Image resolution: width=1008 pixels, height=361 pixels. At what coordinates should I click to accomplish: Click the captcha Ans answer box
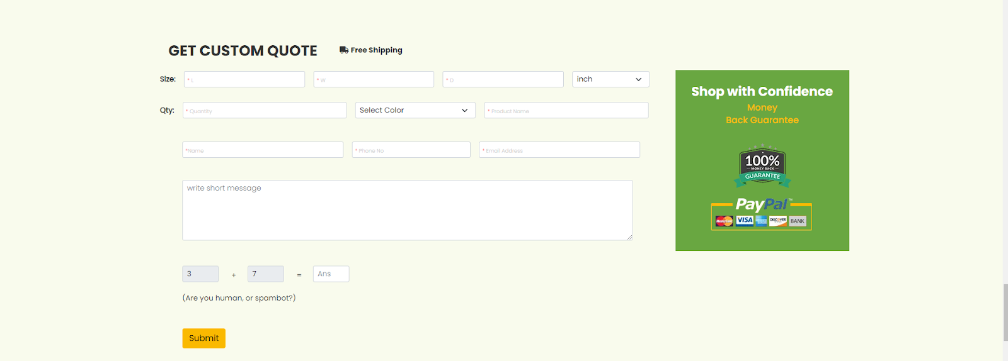click(331, 274)
